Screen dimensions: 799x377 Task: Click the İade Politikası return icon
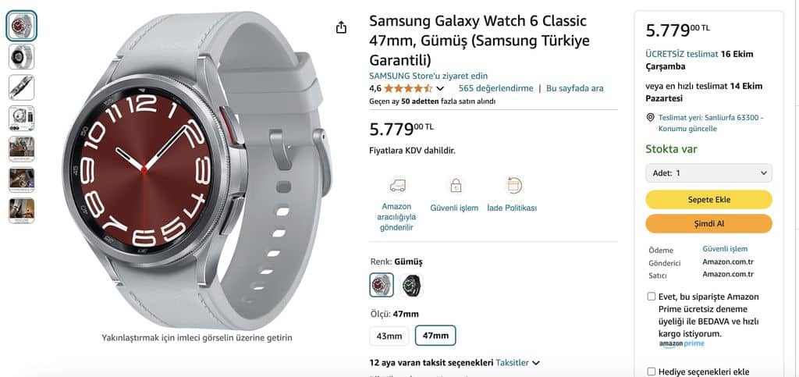coord(513,185)
